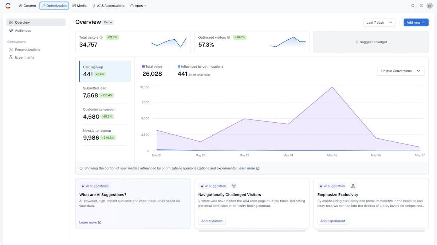Open the Apps menu
Viewport: 437px width, 245px height.
137,5
